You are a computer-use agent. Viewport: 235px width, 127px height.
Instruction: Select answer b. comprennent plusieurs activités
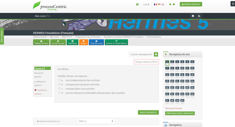point(59,84)
